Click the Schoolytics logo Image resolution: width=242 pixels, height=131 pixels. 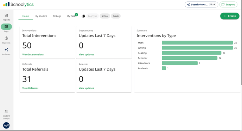[18, 5]
